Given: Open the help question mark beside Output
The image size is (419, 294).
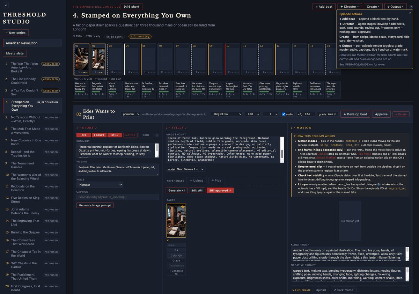Looking at the screenshot, I should pos(411,7).
